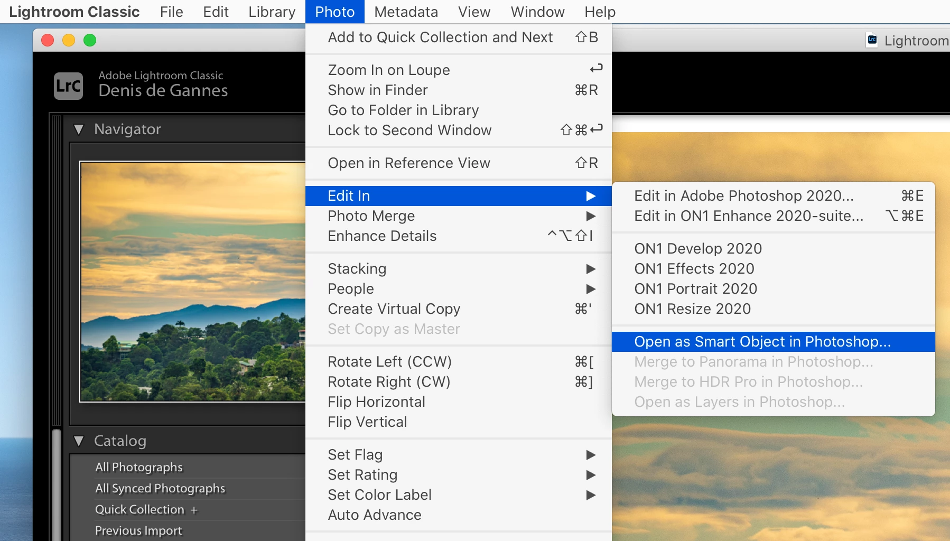The image size is (950, 541).
Task: Open the Help menu
Action: 600,12
